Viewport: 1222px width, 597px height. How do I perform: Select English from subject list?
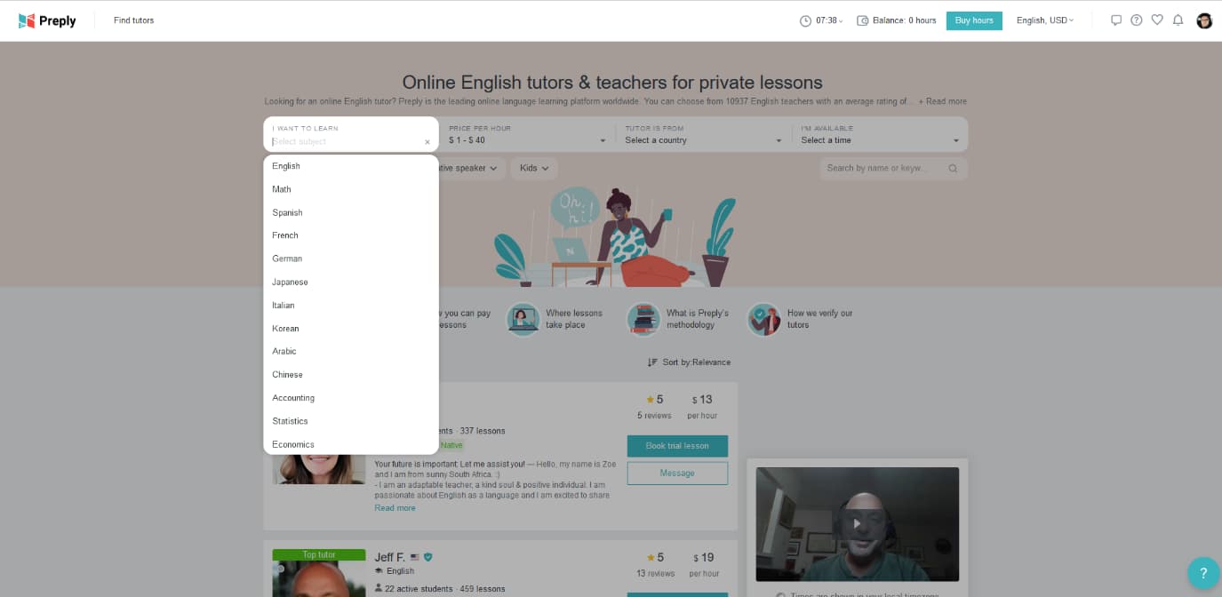351,166
